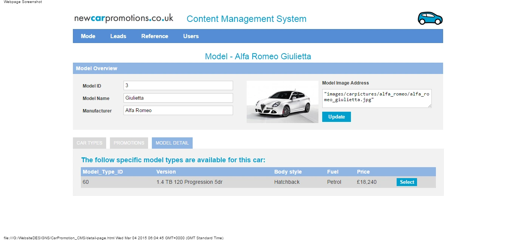This screenshot has height=240, width=516.
Task: Select the 1.4 TB 120 Progression 5dr model
Action: (406, 182)
